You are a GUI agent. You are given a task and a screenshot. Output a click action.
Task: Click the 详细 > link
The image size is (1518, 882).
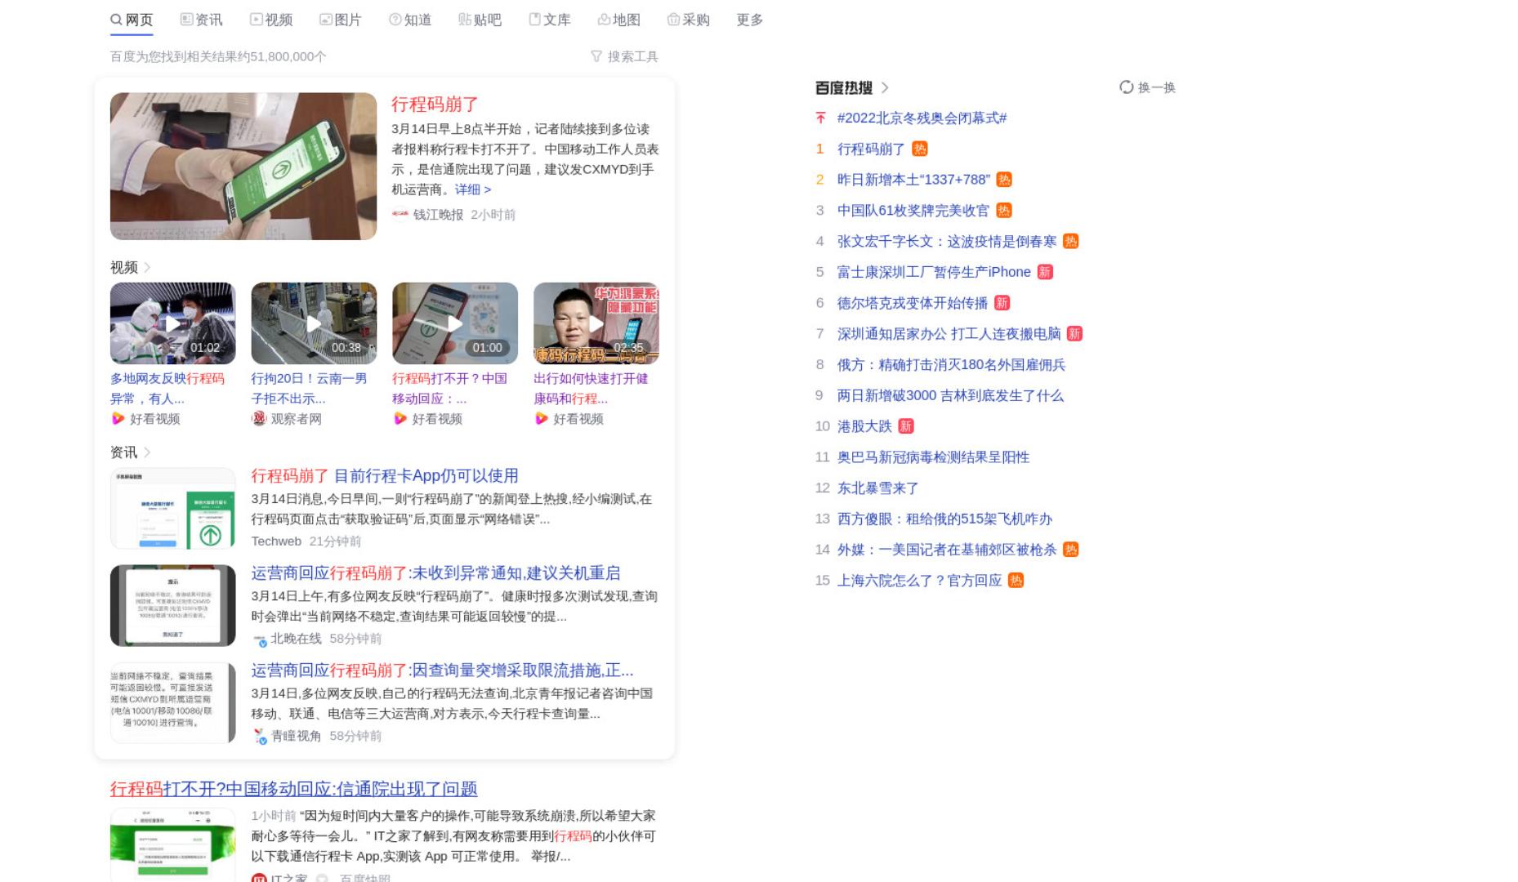tap(473, 189)
